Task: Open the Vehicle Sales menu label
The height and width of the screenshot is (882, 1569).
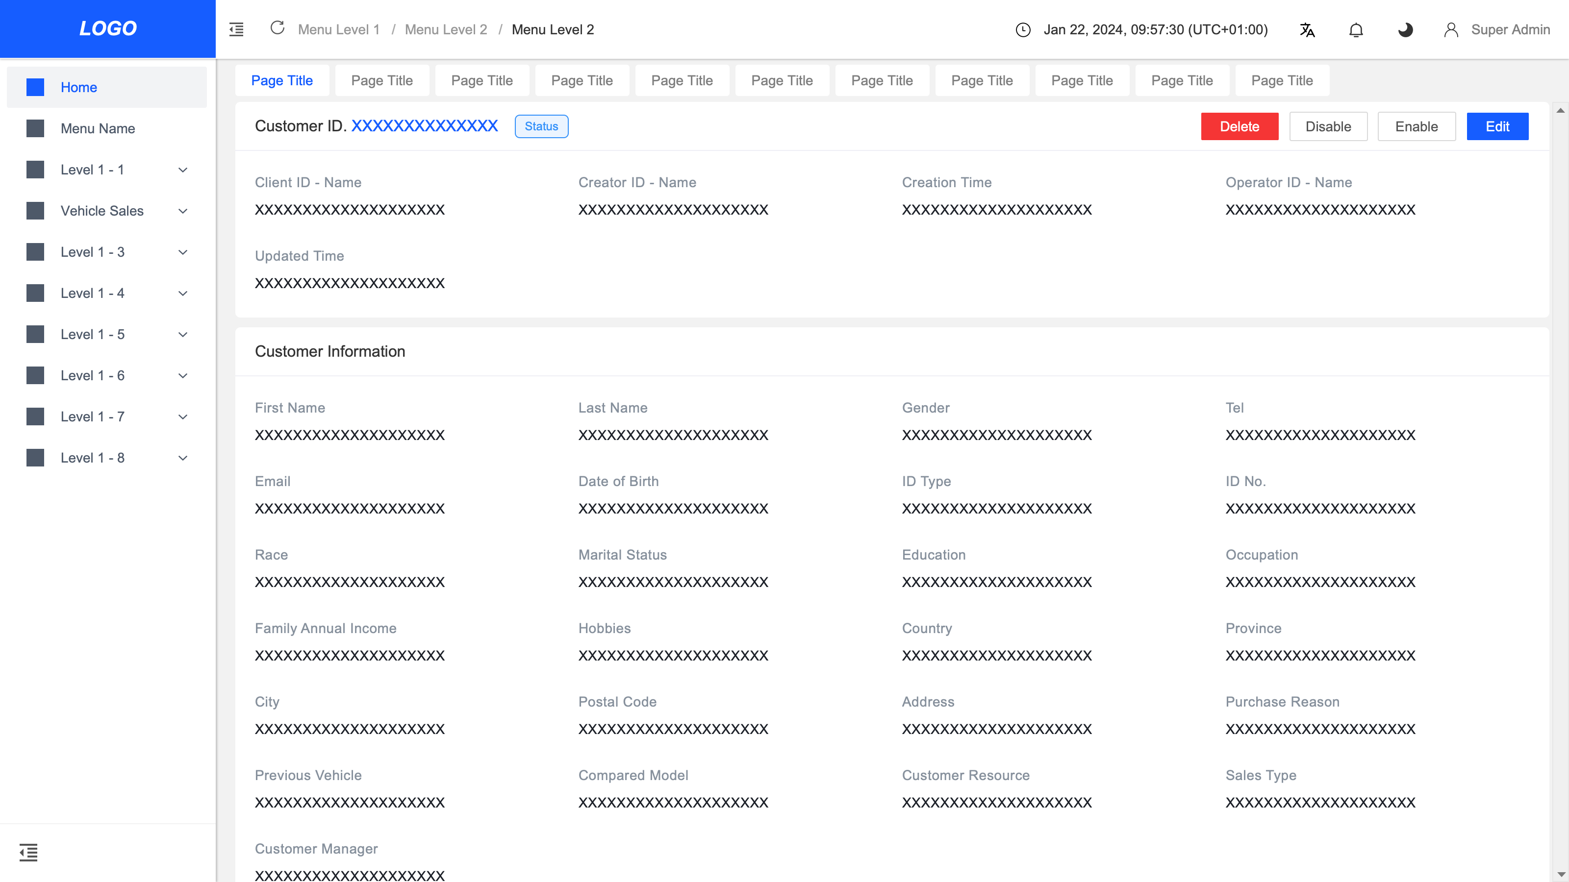Action: pyautogui.click(x=102, y=211)
